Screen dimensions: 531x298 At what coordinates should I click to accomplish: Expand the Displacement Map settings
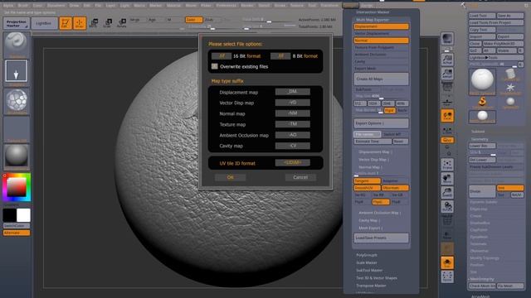[x=375, y=152]
